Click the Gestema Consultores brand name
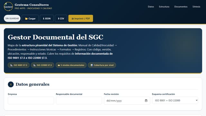The height and width of the screenshot is (116, 206). (x=32, y=5)
